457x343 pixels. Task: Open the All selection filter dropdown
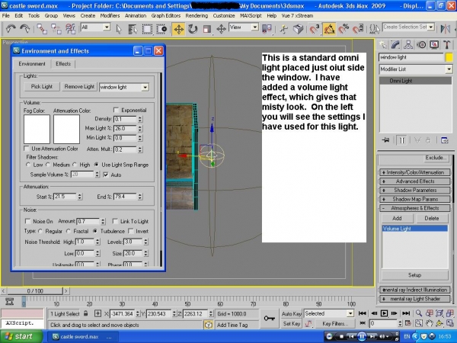pyautogui.click(x=107, y=27)
